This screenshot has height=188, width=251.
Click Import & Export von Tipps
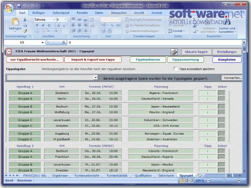click(93, 60)
